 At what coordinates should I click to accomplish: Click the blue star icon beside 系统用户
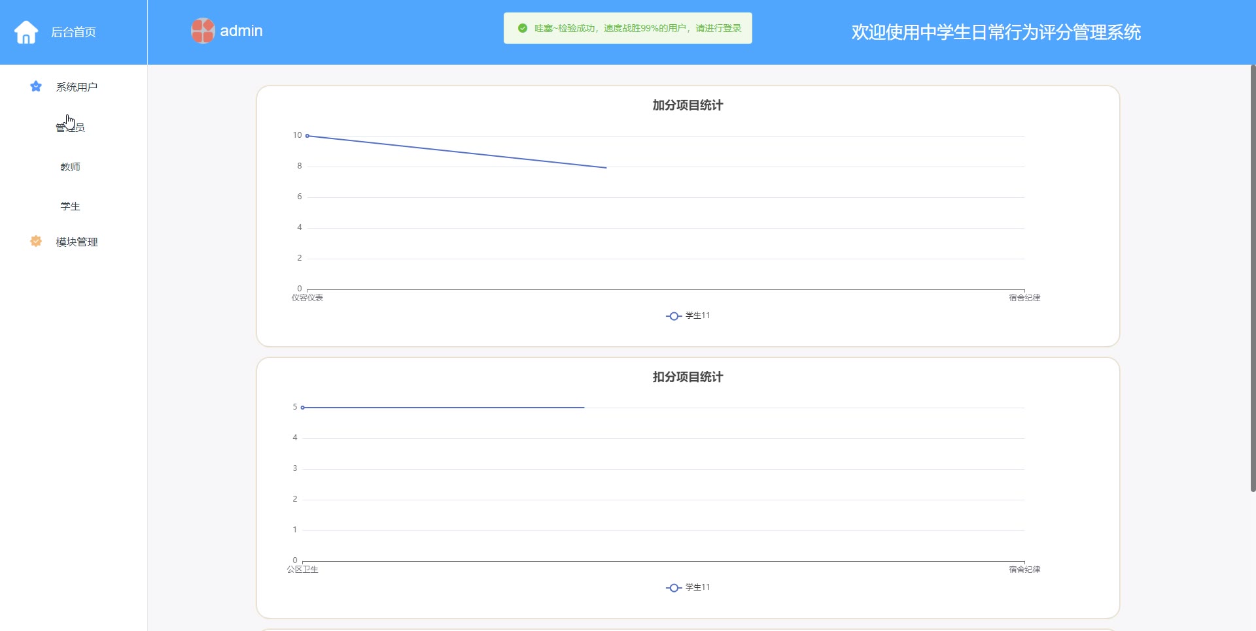coord(36,86)
